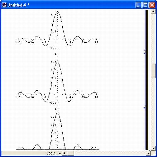Click the vertical scrollbar down arrow
The width and height of the screenshot is (157, 157).
point(153,148)
